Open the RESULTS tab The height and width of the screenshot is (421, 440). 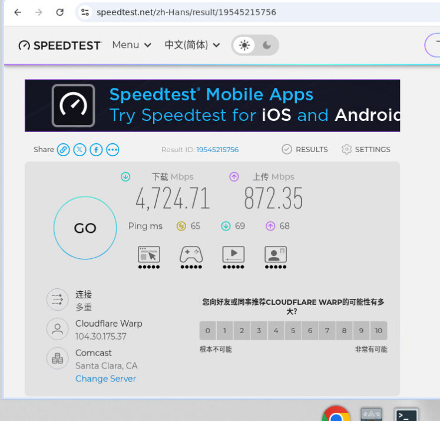pos(305,149)
